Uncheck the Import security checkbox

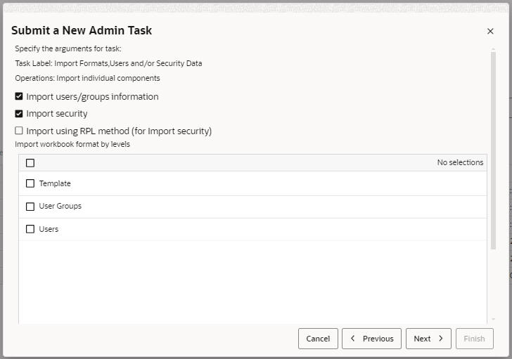tap(19, 114)
